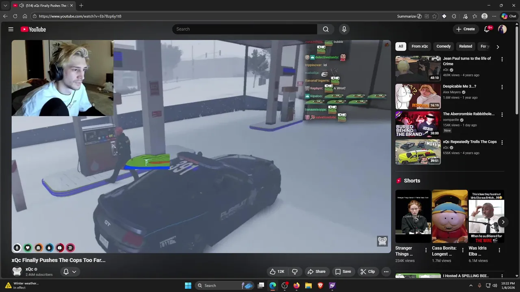Open Jean Paul turns to crime thumbnail

click(418, 69)
